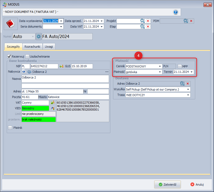Click the GUS data fetch icon
This screenshot has width=214, height=192.
click(x=61, y=66)
